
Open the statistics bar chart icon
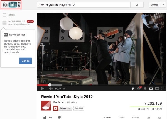click(148, 118)
